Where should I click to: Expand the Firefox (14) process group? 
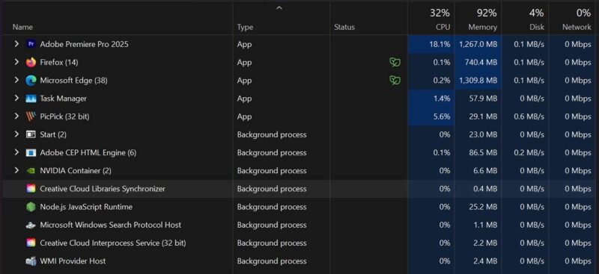(x=16, y=62)
